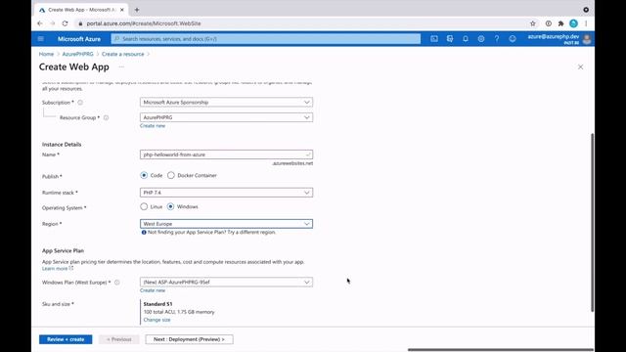The height and width of the screenshot is (352, 626).
Task: Click the account avatar in Azure header
Action: click(x=587, y=39)
